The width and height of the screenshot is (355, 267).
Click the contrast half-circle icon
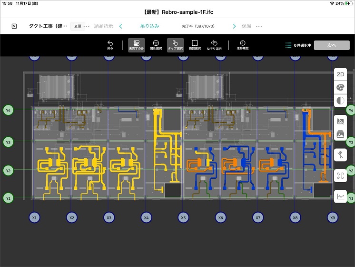(340, 101)
